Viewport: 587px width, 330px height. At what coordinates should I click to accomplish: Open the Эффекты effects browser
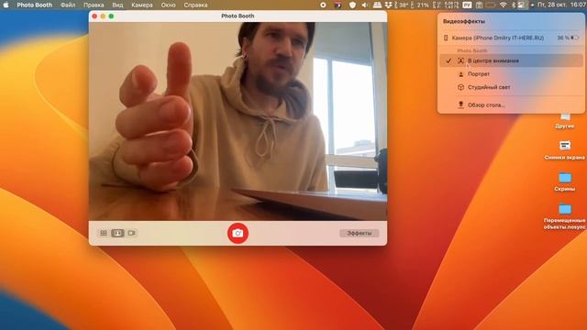tap(360, 233)
